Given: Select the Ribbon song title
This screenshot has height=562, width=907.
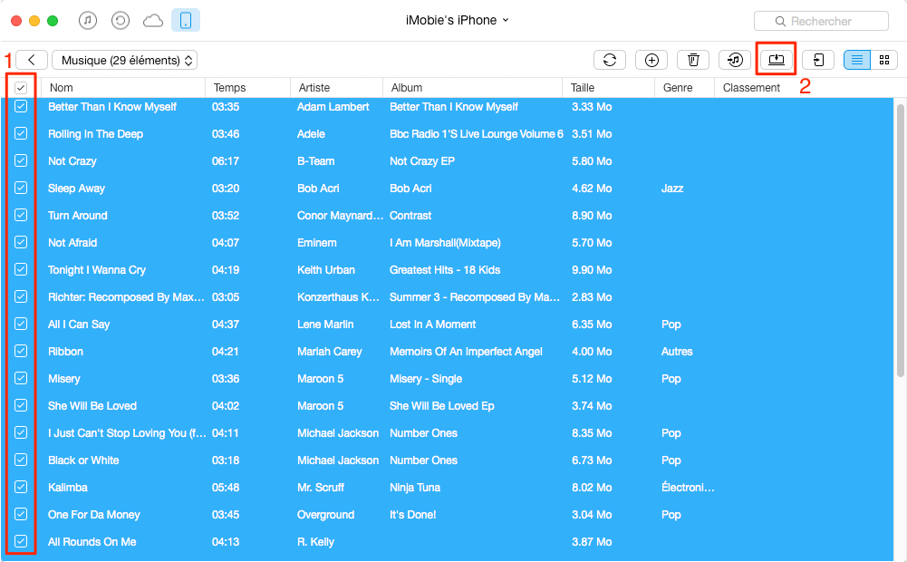Looking at the screenshot, I should (x=65, y=352).
